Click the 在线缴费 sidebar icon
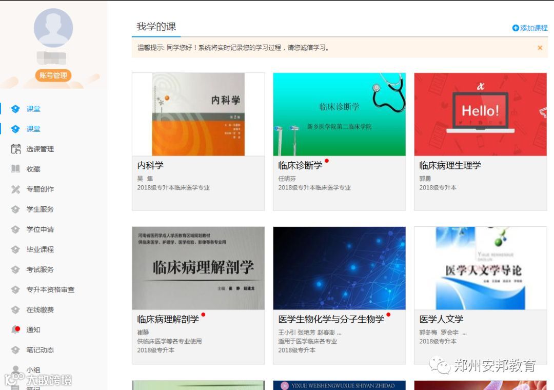This screenshot has width=554, height=390. point(15,310)
